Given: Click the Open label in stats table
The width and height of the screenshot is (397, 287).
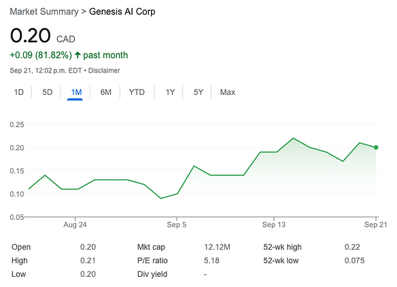Looking at the screenshot, I should point(21,247).
